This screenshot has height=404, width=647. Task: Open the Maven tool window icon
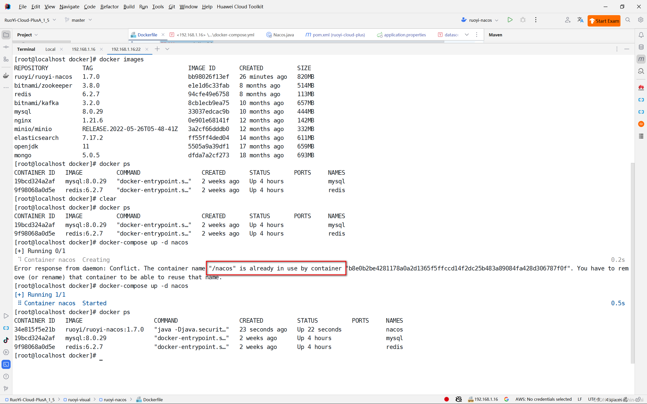641,59
